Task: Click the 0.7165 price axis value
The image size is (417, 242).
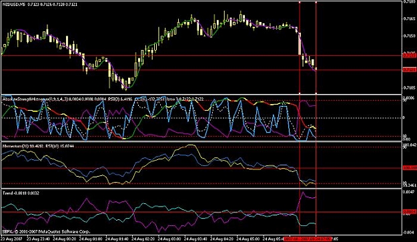Action: (x=409, y=19)
